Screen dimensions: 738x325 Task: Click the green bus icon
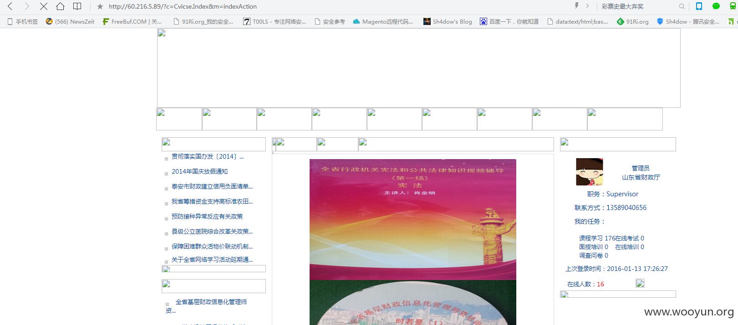(733, 6)
